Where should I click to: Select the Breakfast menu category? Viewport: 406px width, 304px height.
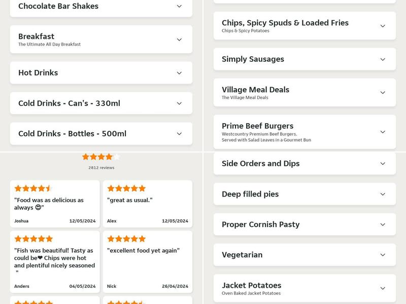[101, 39]
